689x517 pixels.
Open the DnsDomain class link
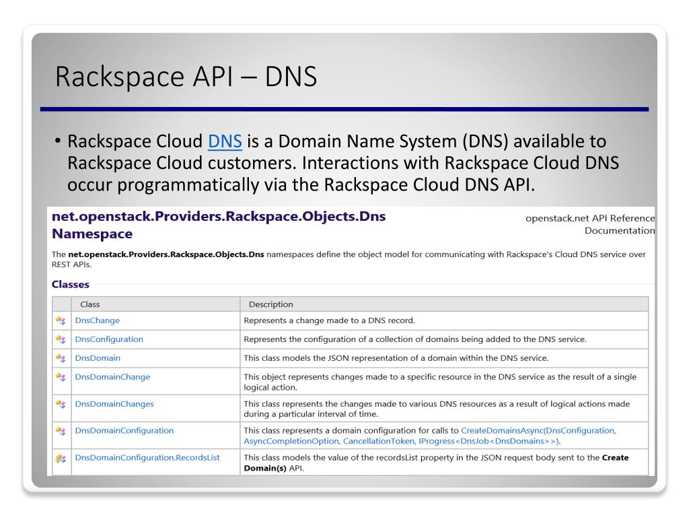tap(98, 358)
